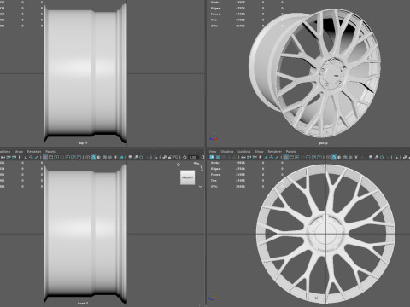Toggle grid display in the FRONT-cube panel
Image resolution: width=410 pixels, height=307 pixels.
coord(45,157)
